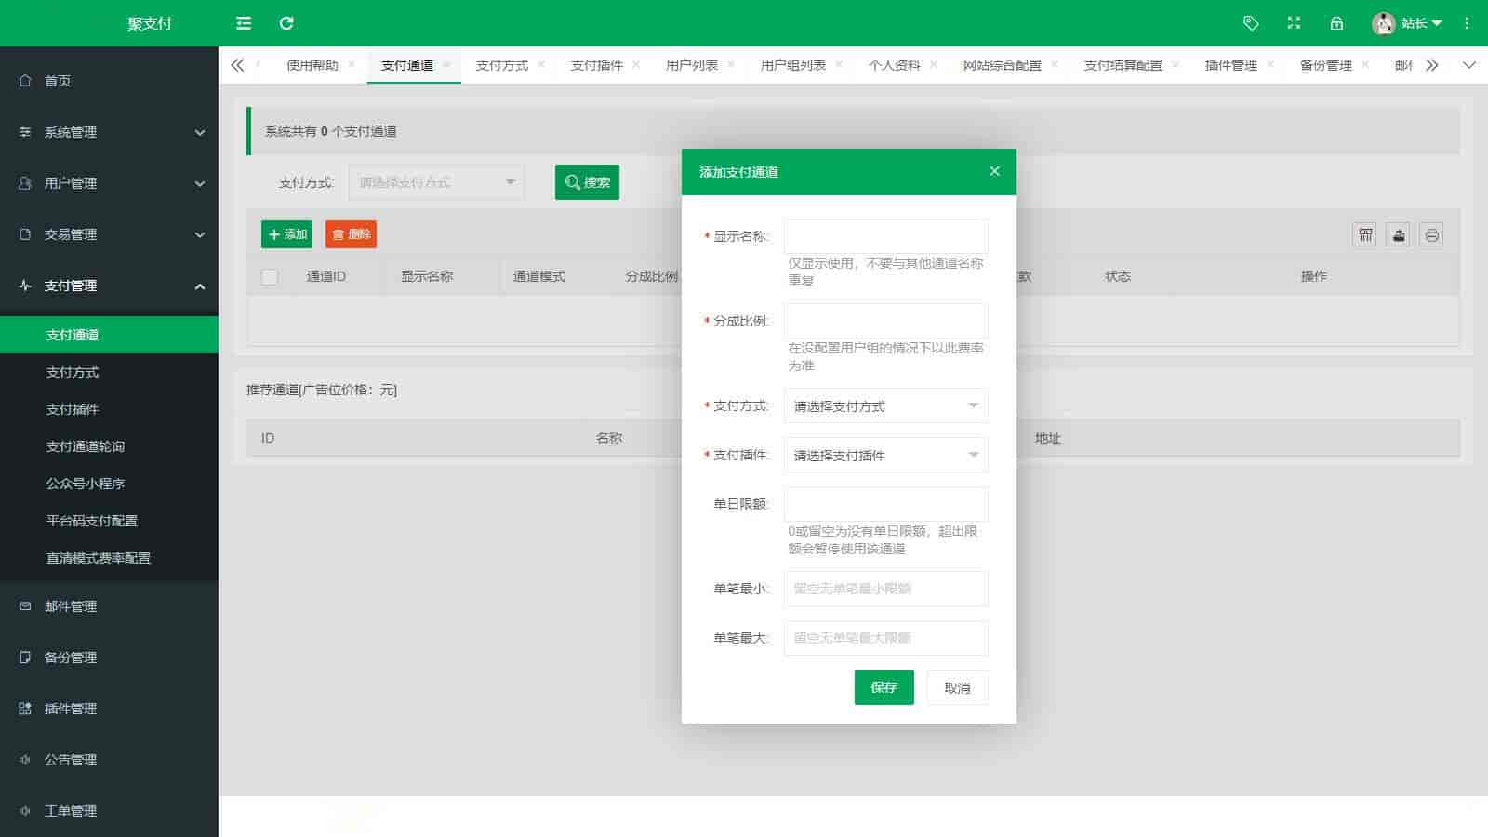Switch to the 用户列表 tab
This screenshot has height=837, width=1488.
pyautogui.click(x=691, y=65)
